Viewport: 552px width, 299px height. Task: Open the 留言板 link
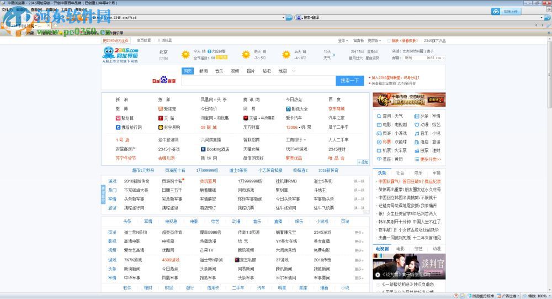[x=358, y=40]
